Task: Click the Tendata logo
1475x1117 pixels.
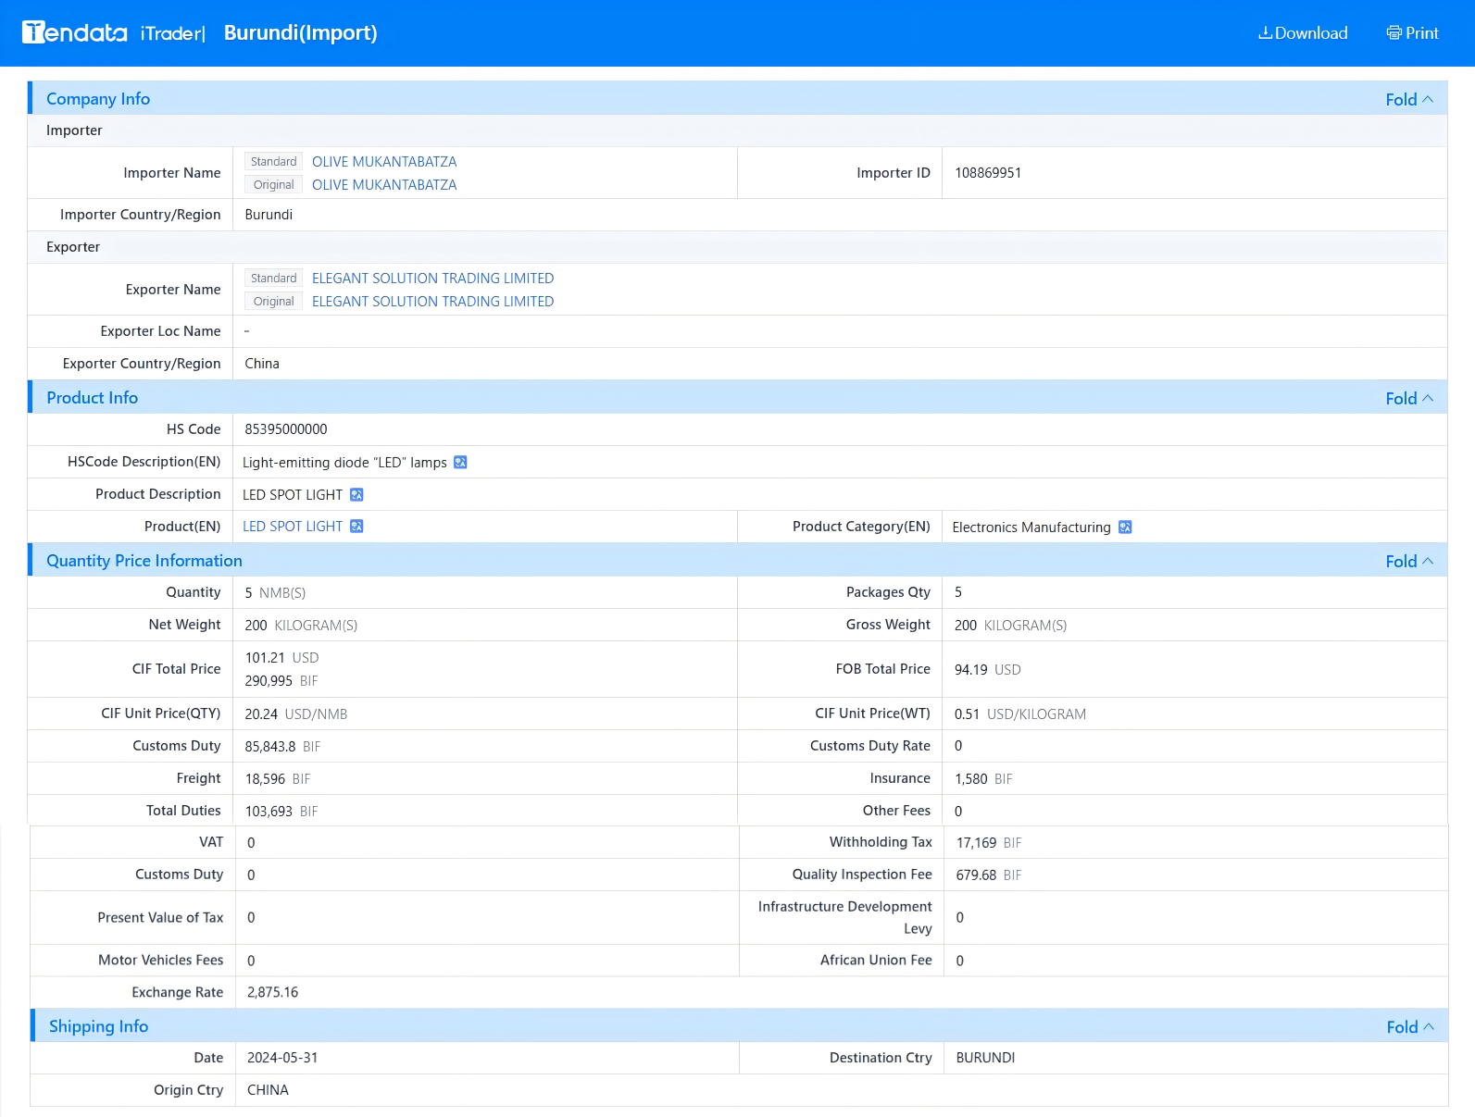Action: (75, 32)
